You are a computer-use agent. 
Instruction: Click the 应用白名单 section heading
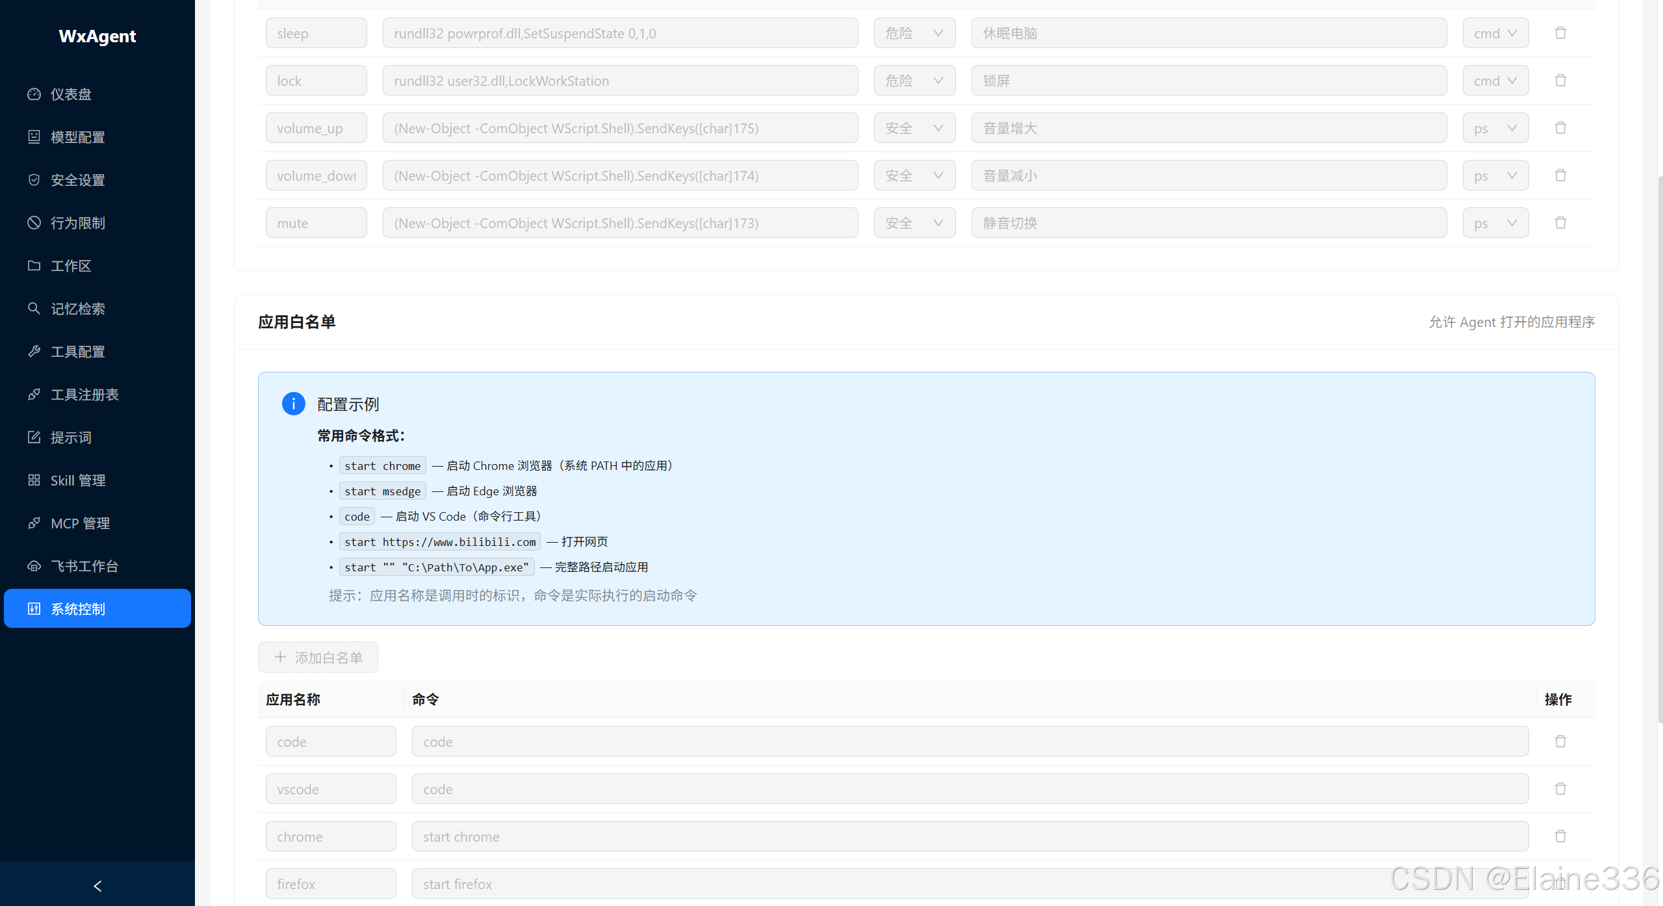pos(297,322)
